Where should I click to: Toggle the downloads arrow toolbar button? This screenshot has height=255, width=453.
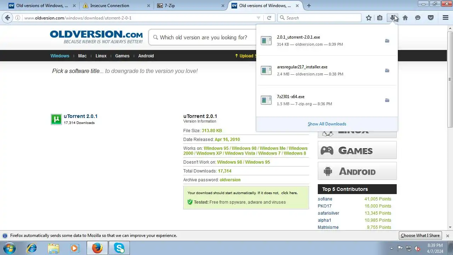tap(392, 18)
